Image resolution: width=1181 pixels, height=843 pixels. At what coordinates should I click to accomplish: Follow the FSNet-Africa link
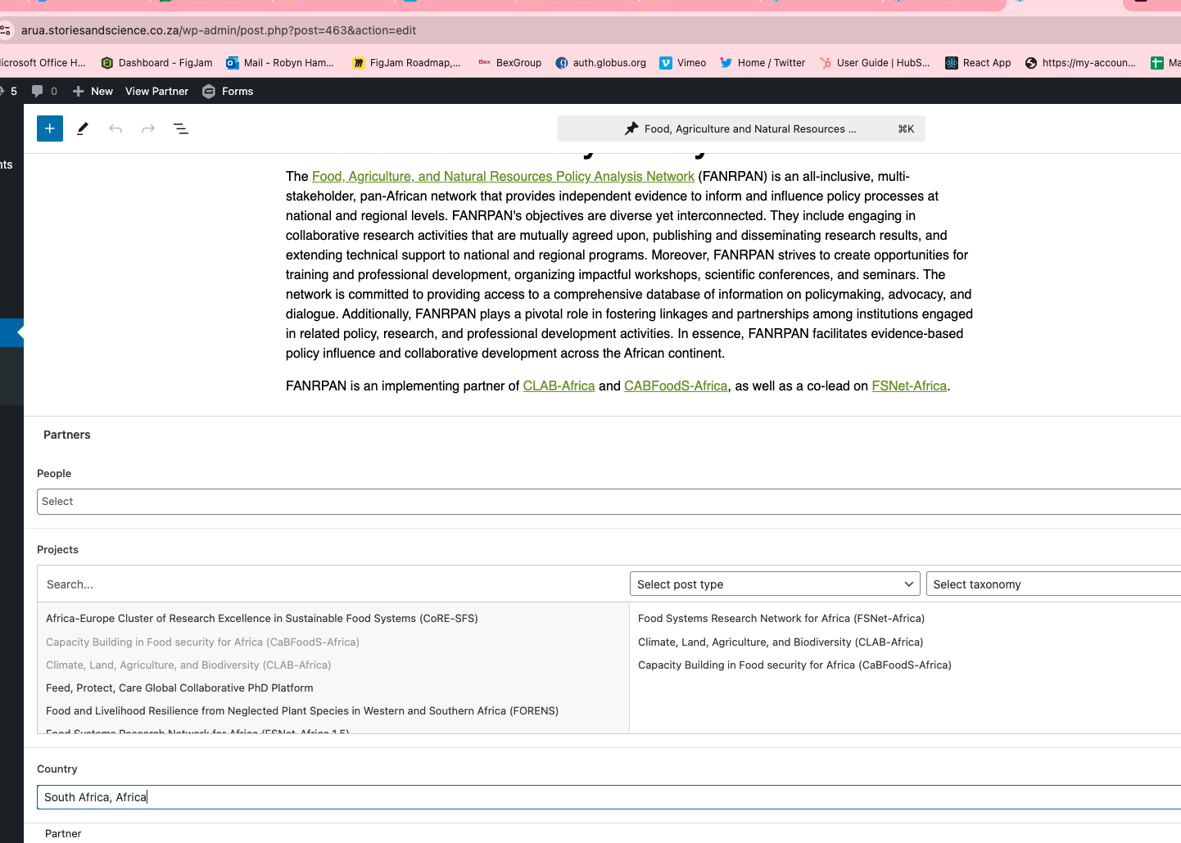point(908,386)
